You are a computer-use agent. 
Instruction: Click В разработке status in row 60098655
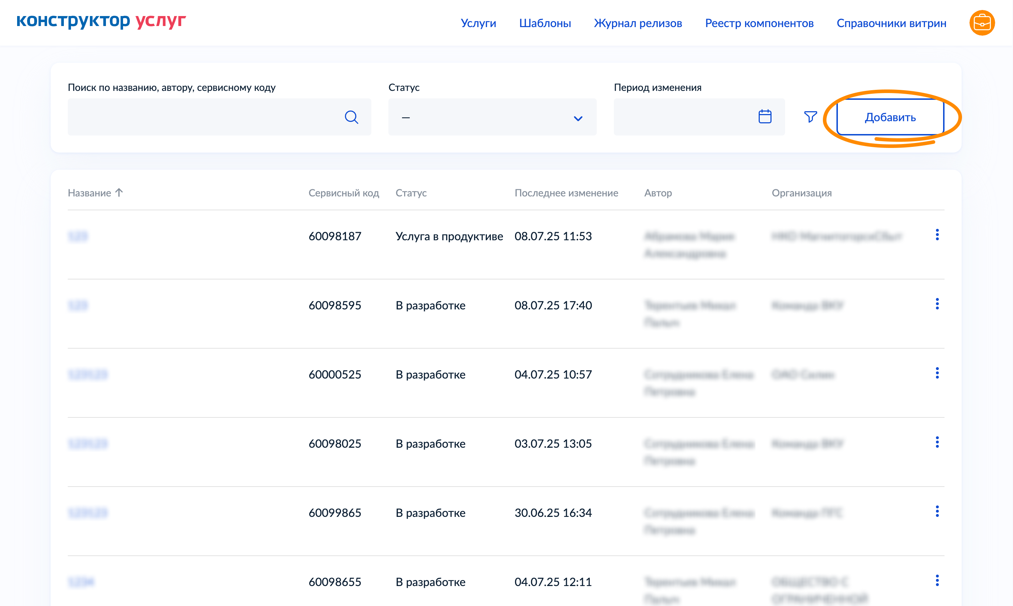tap(430, 581)
